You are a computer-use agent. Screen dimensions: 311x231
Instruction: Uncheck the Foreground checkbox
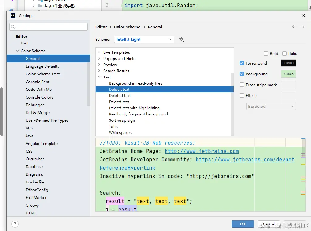pos(242,63)
